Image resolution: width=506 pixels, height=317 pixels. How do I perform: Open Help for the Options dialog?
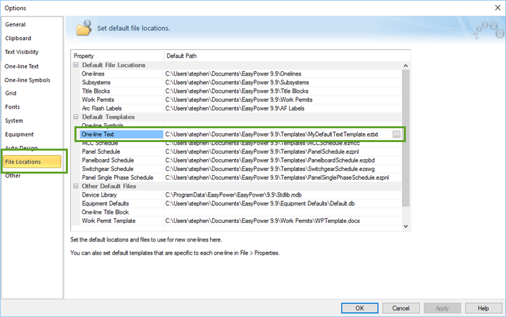click(484, 308)
